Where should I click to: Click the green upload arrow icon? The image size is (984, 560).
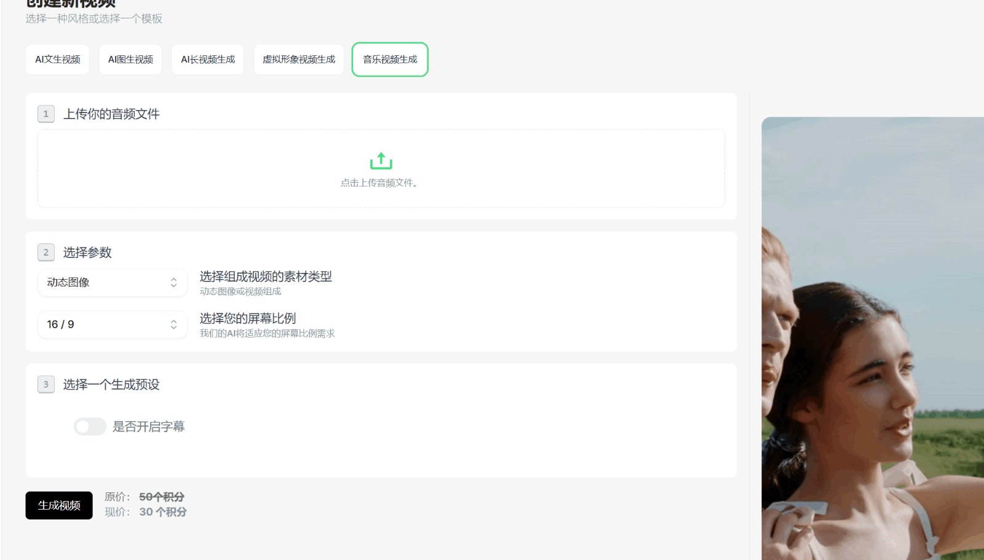pyautogui.click(x=381, y=161)
